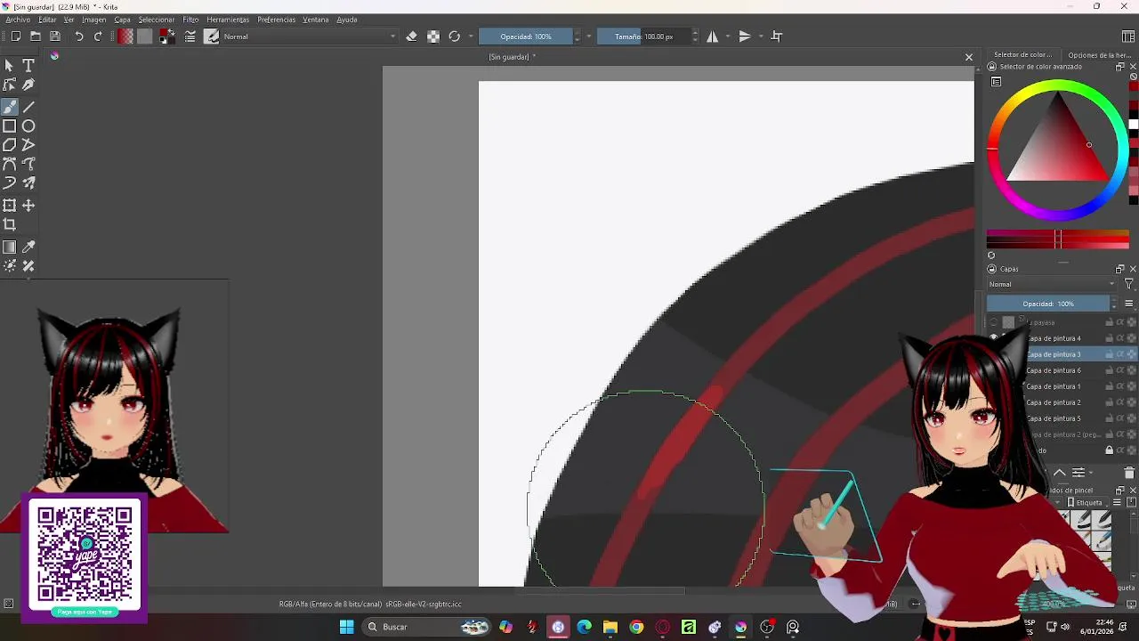
Task: Open the brush settings editor
Action: tap(190, 37)
